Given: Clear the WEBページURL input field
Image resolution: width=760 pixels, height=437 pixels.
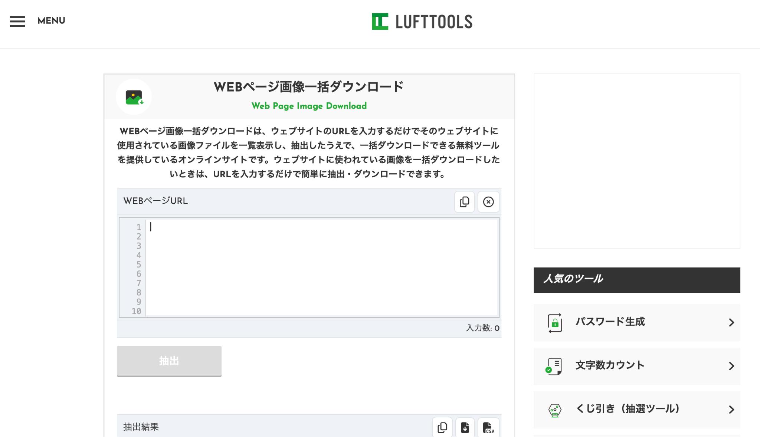Looking at the screenshot, I should click(x=488, y=202).
